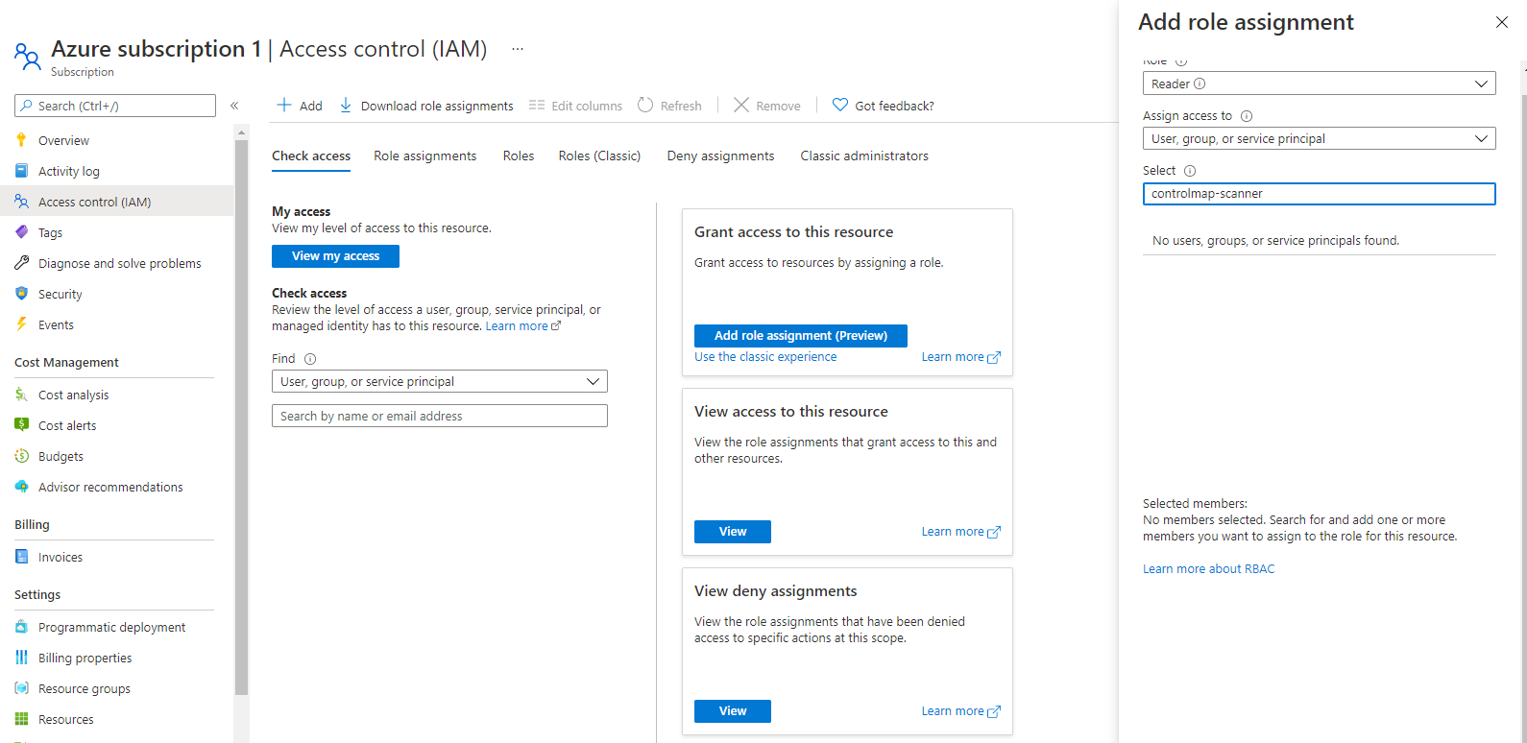
Task: Click Learn more link under Check access
Action: [522, 326]
